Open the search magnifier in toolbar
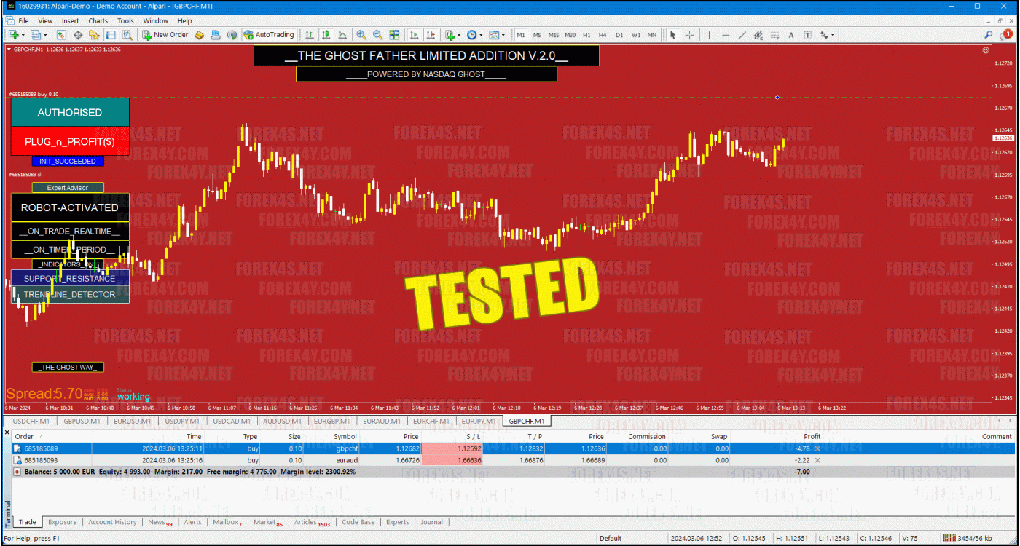Screen dimensions: 1020x546 click(989, 35)
